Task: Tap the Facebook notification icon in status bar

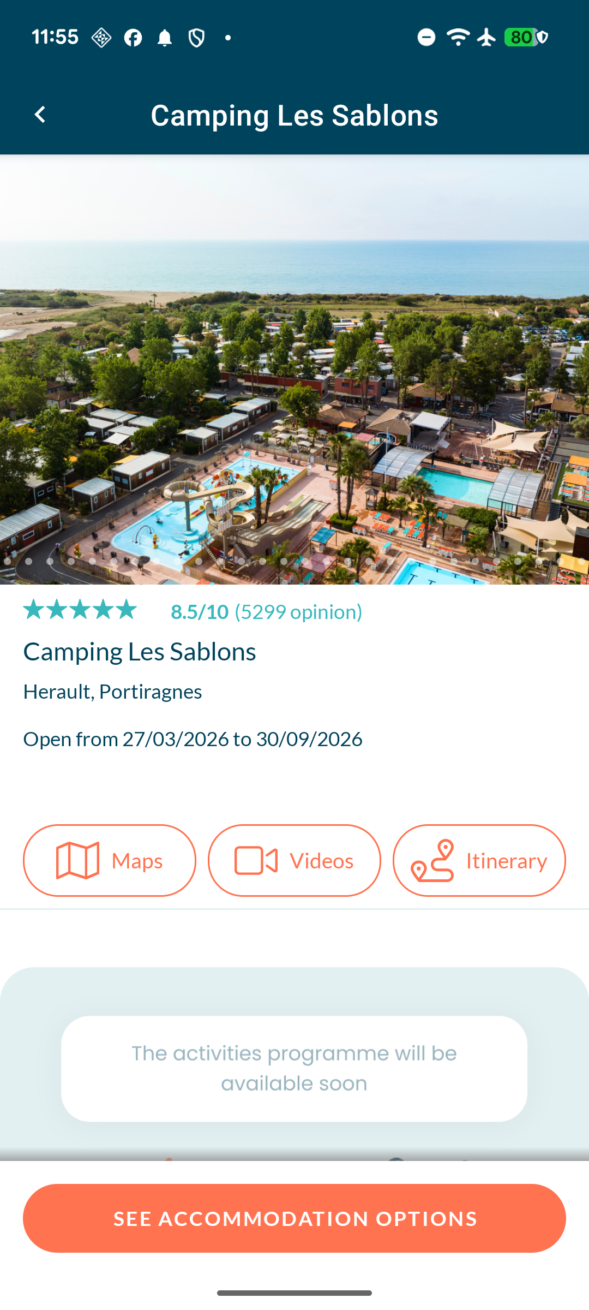Action: (x=133, y=38)
